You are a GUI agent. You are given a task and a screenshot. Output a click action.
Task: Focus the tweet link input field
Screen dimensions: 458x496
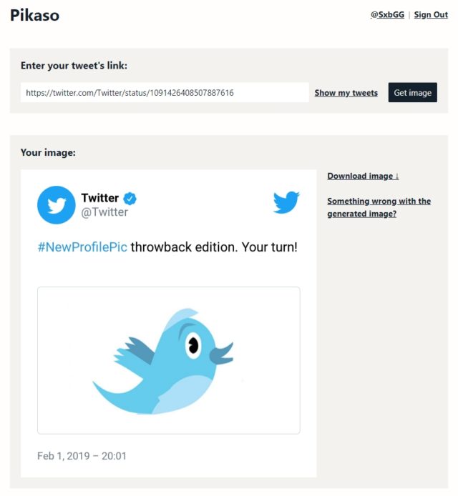pos(165,92)
